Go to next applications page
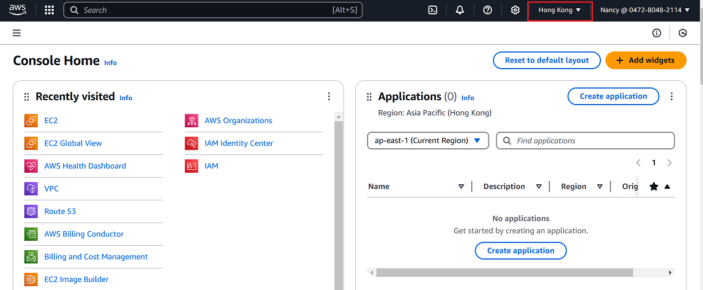Image resolution: width=703 pixels, height=290 pixels. 669,163
